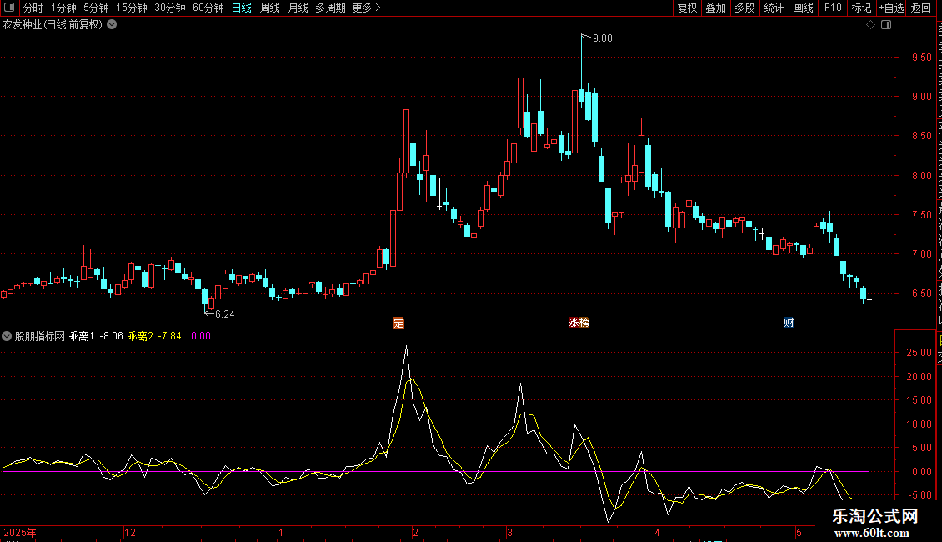The width and height of the screenshot is (942, 542).
Task: Click the 12 month label on time axis
Action: (130, 532)
